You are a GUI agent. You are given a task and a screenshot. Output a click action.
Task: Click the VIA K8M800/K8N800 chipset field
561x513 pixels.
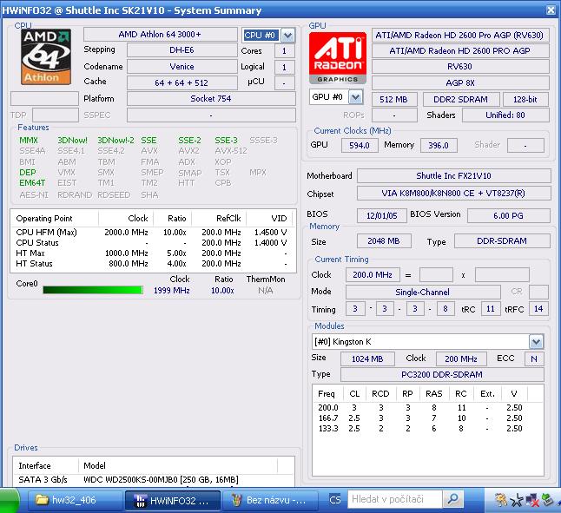pos(453,194)
